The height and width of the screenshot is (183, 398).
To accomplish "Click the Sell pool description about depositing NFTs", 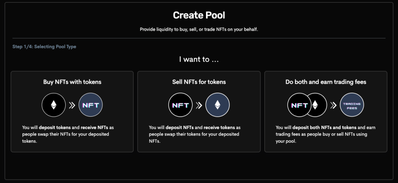I will click(195, 134).
